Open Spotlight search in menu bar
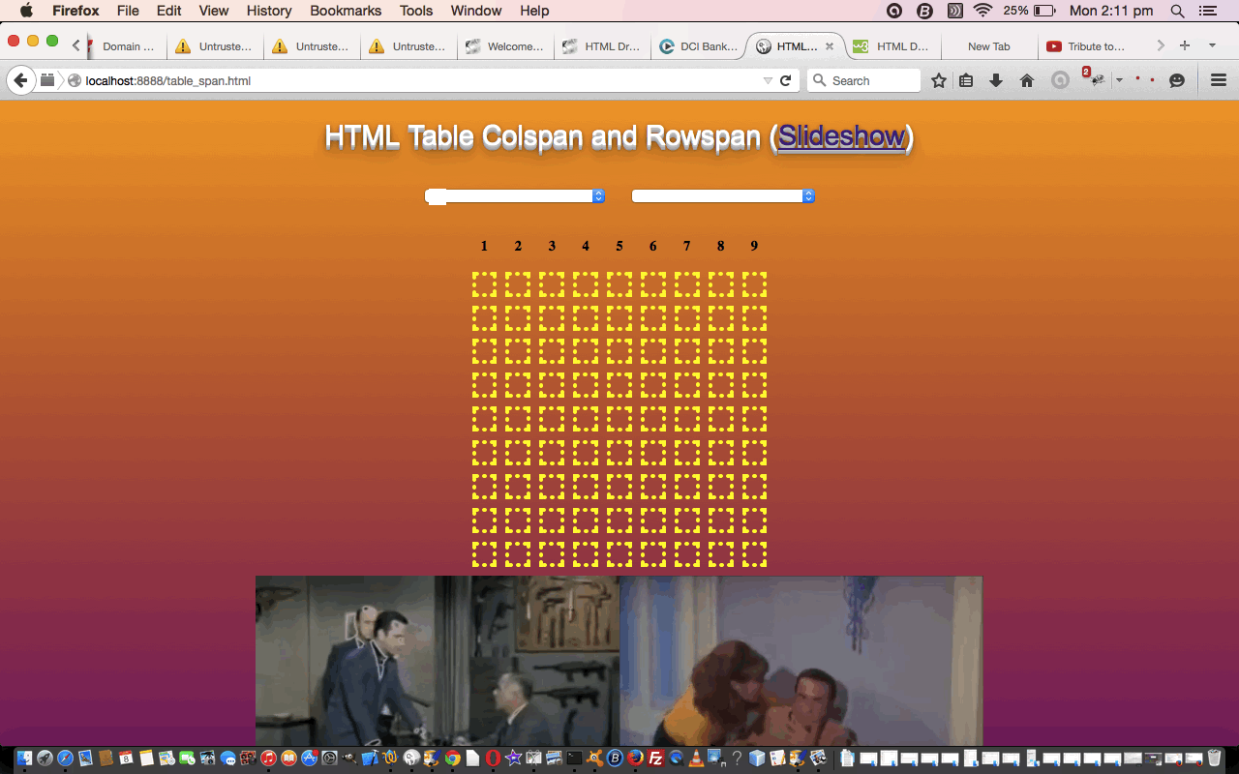Viewport: 1239px width, 774px height. coord(1177,11)
